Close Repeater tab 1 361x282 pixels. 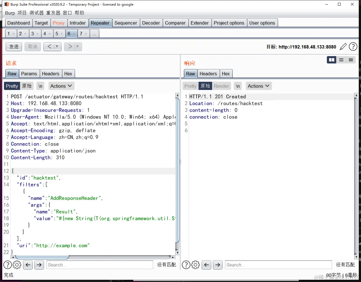point(13,34)
